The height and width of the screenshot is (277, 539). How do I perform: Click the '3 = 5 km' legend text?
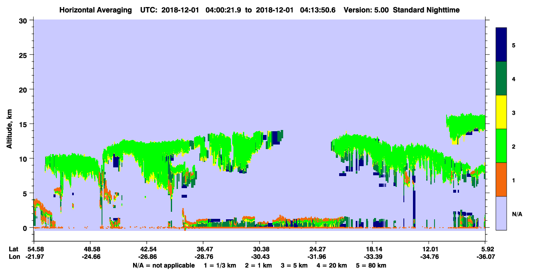294,265
